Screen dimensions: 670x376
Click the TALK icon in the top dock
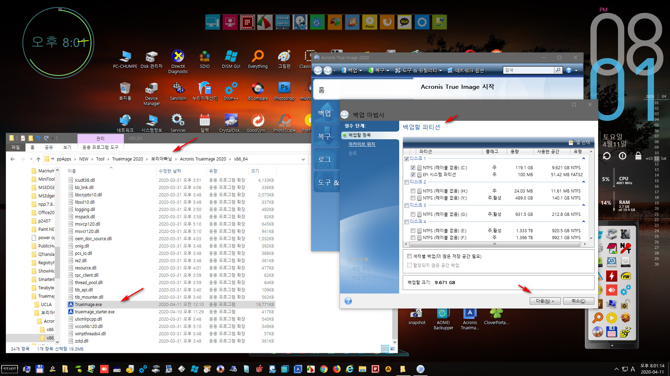click(404, 22)
